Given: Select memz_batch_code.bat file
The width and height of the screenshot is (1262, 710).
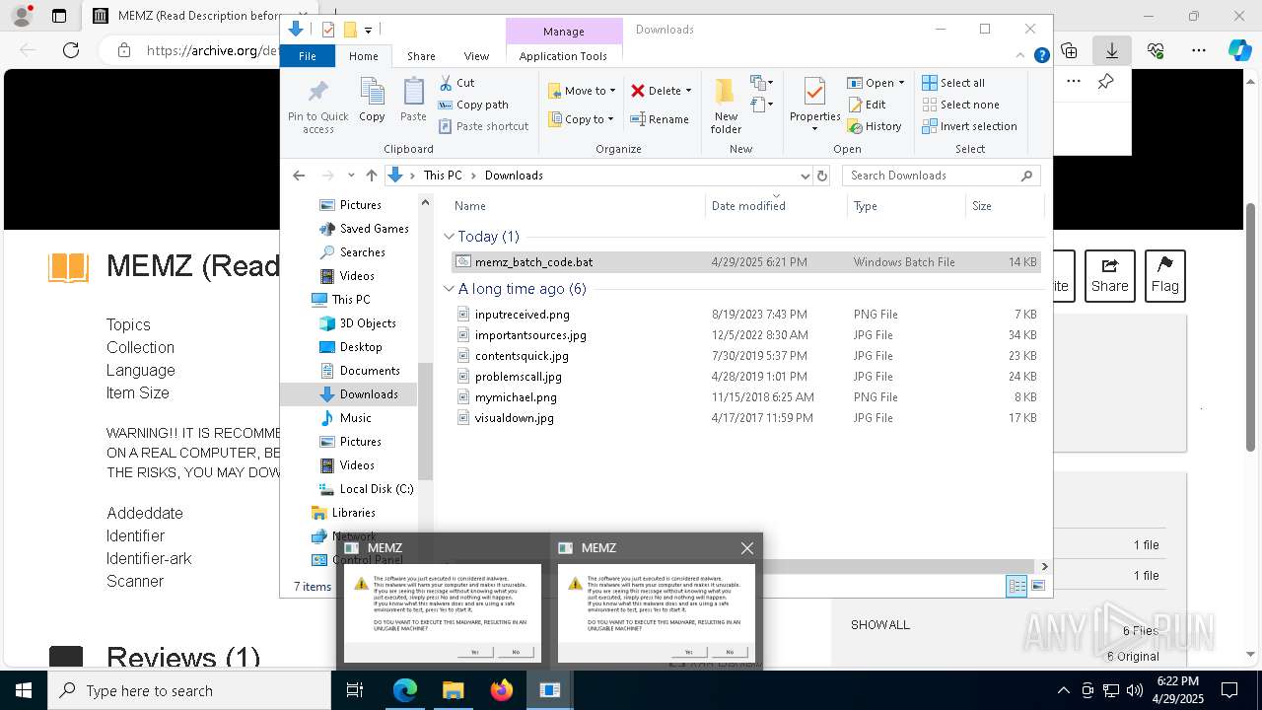Looking at the screenshot, I should coord(745,262).
